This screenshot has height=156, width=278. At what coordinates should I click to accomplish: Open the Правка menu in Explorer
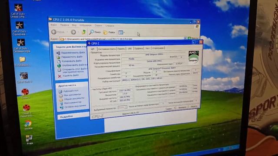(x=64, y=25)
